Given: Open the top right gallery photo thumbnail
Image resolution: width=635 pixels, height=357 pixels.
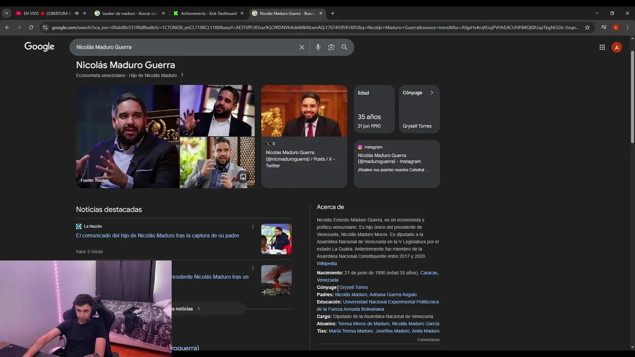Looking at the screenshot, I should pyautogui.click(x=217, y=111).
